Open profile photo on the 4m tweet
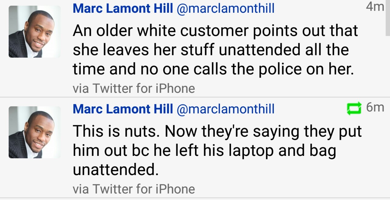 pyautogui.click(x=34, y=32)
